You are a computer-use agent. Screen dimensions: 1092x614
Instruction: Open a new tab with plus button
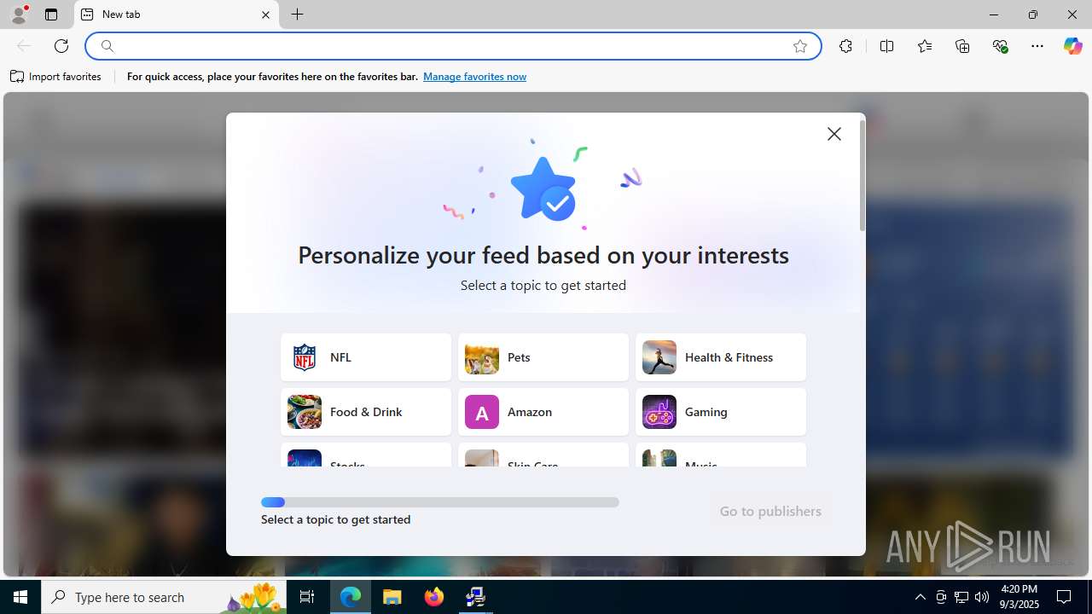[x=297, y=14]
